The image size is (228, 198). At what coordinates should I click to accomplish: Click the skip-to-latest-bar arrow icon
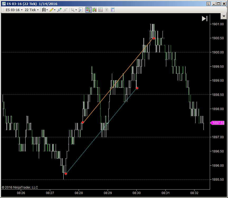point(205,19)
